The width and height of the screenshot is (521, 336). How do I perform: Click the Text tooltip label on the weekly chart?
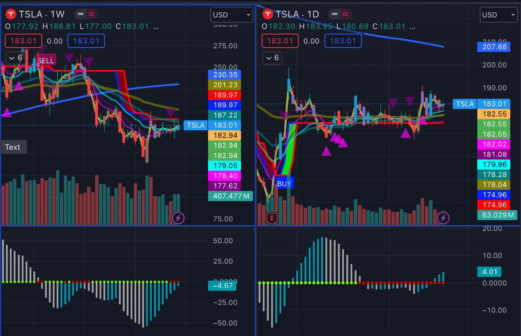coord(13,147)
